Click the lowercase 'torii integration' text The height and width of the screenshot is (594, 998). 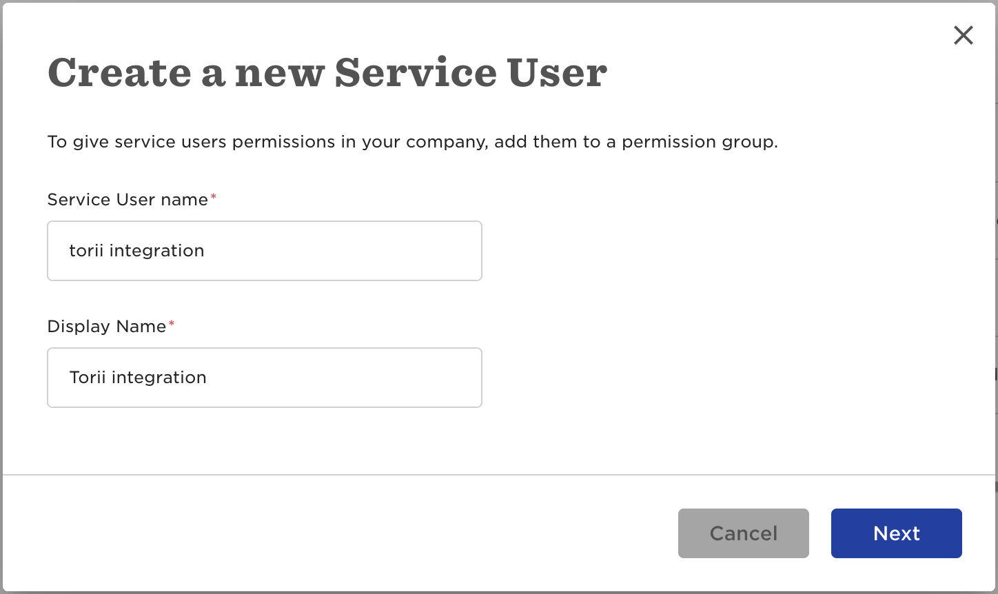(136, 251)
